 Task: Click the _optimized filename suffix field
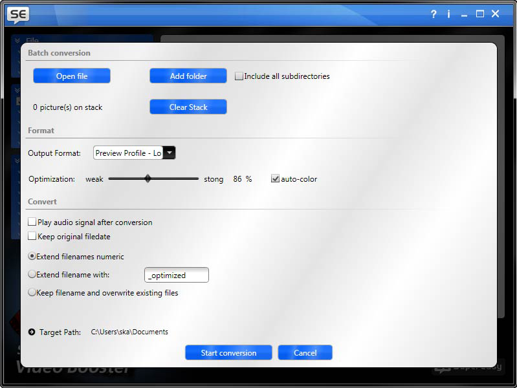point(177,275)
